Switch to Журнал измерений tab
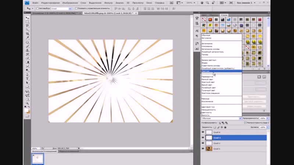 tap(69, 151)
